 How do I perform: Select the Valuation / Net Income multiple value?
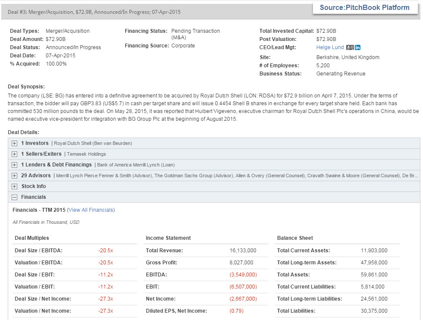click(x=105, y=311)
